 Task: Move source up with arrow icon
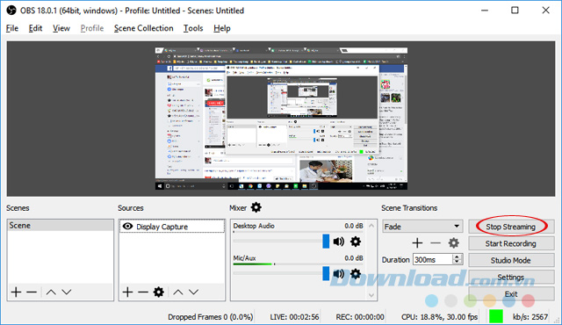tap(178, 292)
